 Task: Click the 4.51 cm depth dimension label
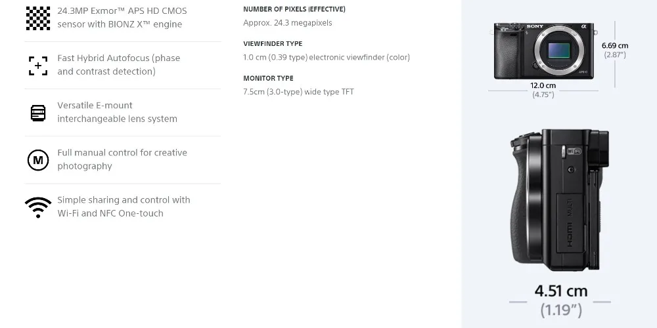coord(560,291)
